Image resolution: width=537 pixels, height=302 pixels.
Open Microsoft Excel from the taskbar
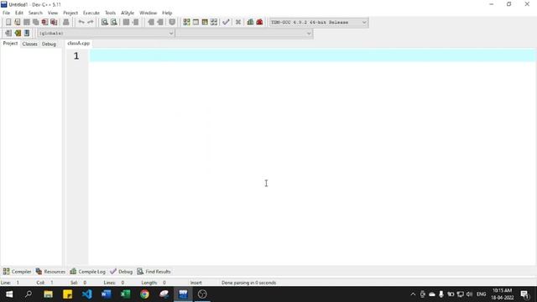pos(125,294)
